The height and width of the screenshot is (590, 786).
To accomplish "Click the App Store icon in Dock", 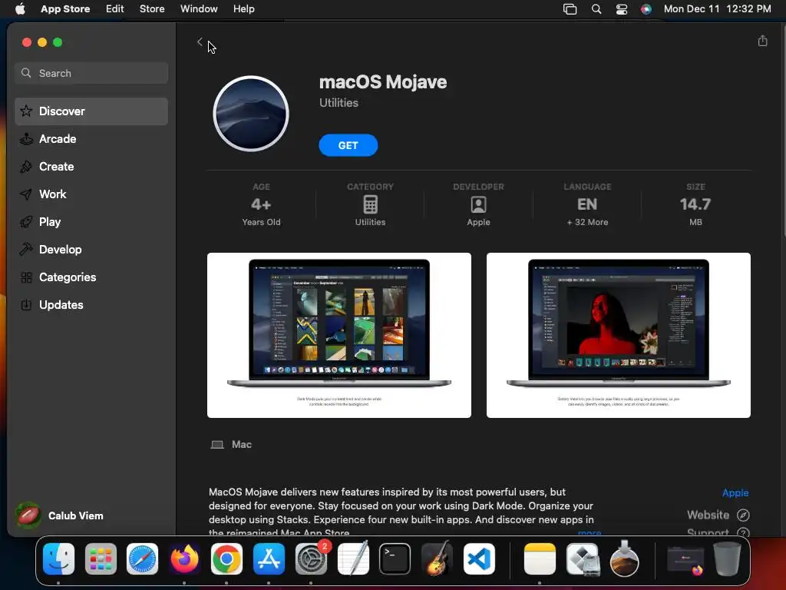I will tap(269, 559).
